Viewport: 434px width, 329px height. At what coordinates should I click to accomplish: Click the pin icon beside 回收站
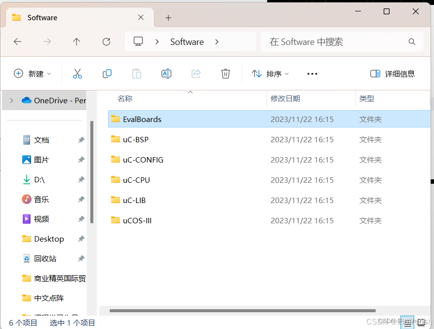(x=81, y=259)
